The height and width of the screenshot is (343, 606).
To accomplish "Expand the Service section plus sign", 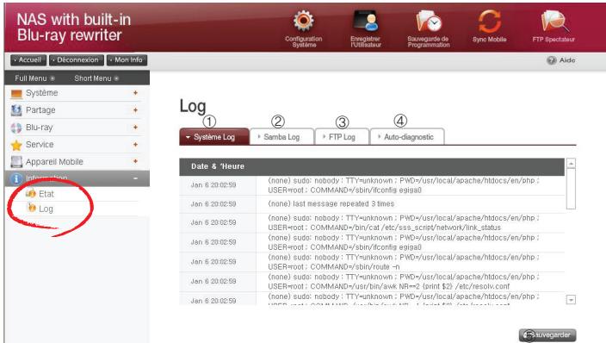I will point(135,145).
